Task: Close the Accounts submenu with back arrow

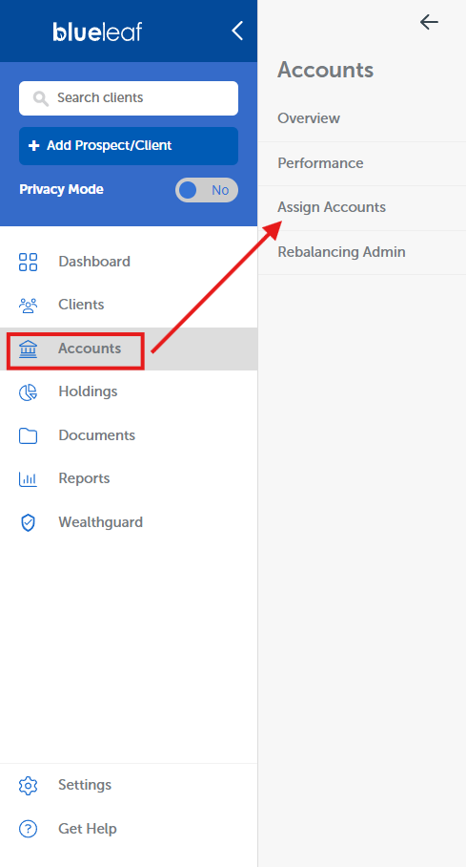Action: coord(429,22)
